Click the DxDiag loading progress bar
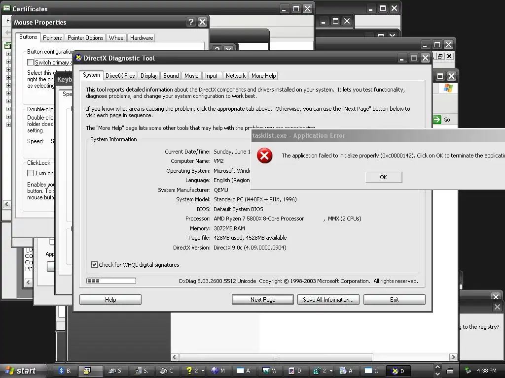 pos(111,281)
